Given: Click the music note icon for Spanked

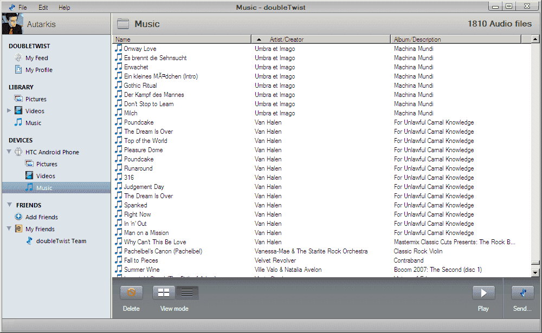Looking at the screenshot, I should (119, 205).
